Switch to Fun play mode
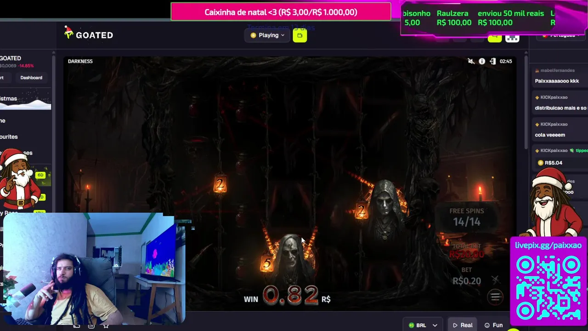This screenshot has width=588, height=331. [x=494, y=325]
